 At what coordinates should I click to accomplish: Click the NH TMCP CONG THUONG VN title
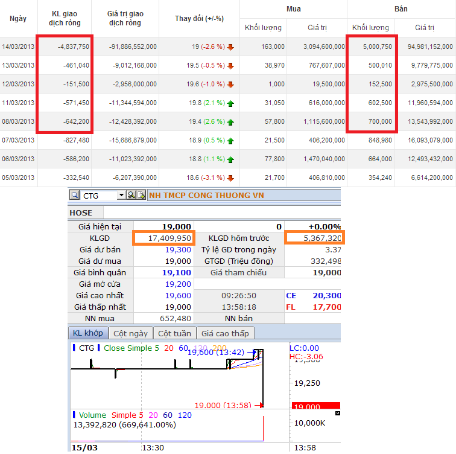pos(206,195)
